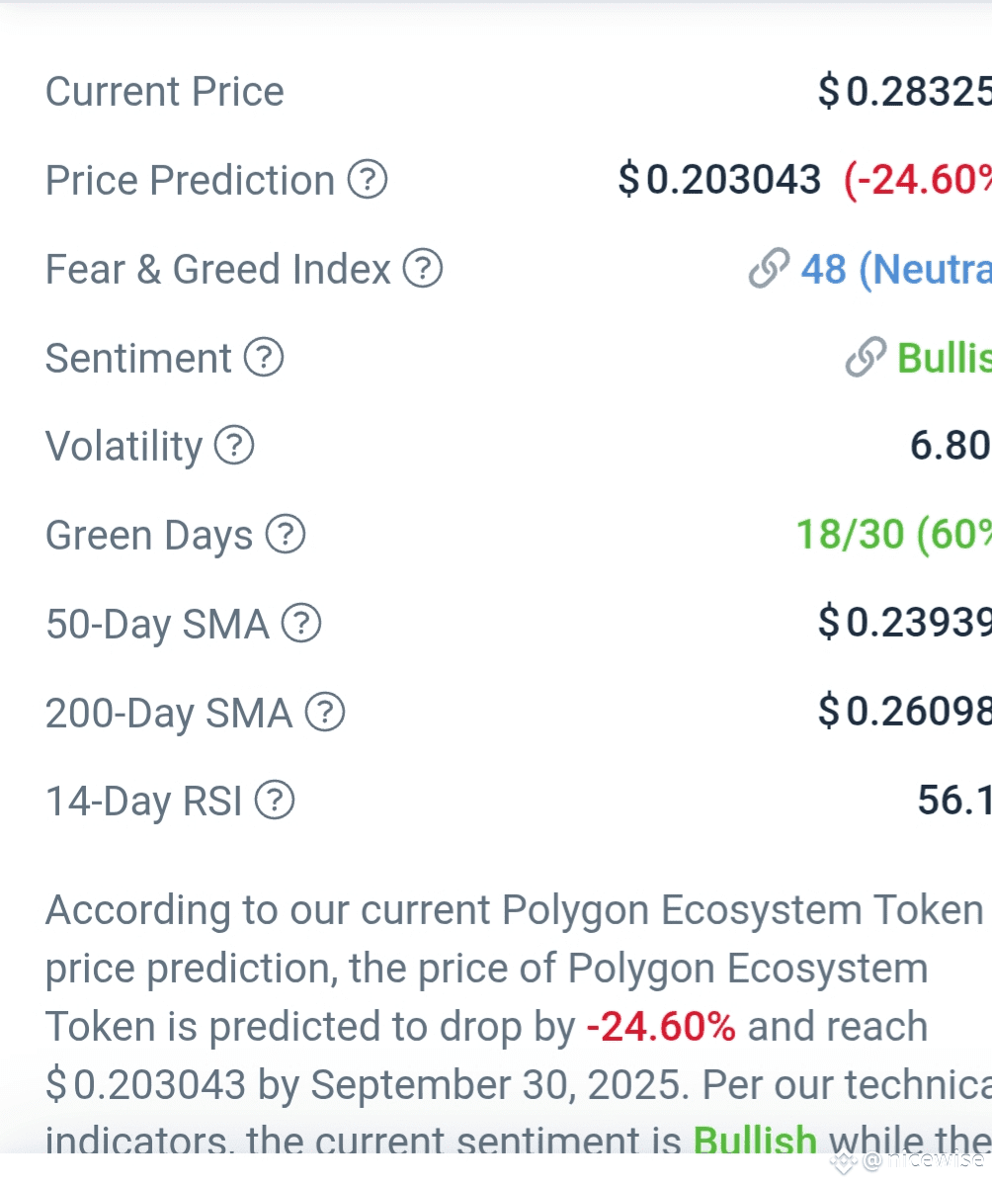Click the green 18/30 Green Days value
The width and height of the screenshot is (992, 1186).
coord(894,535)
